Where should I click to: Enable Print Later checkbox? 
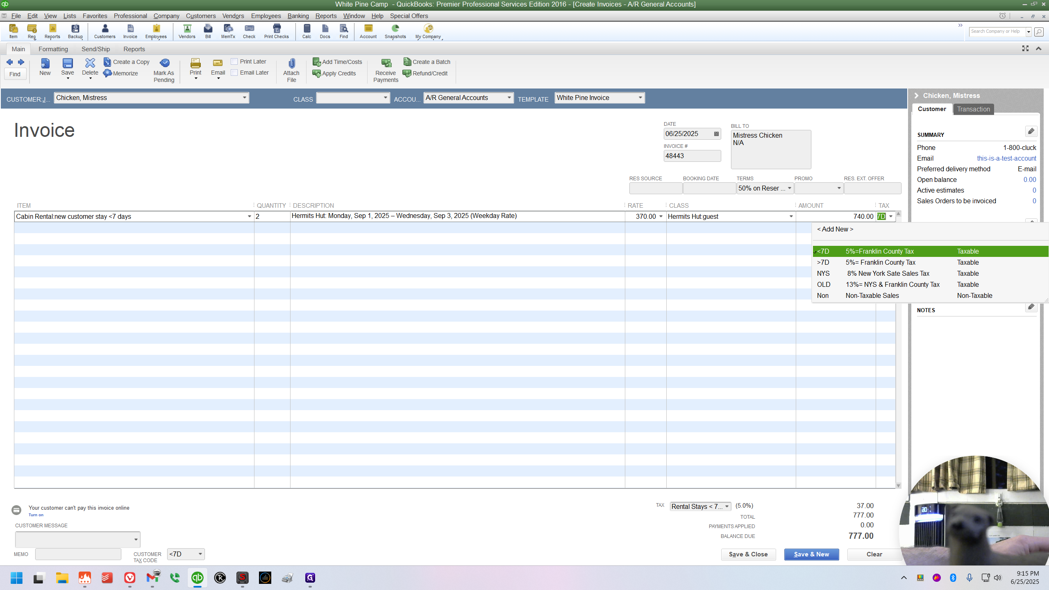234,61
